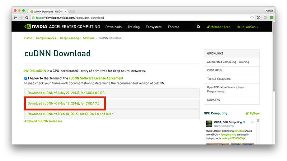Click the Twitter widget scrollbar
This screenshot has height=161, width=287.
point(258,120)
